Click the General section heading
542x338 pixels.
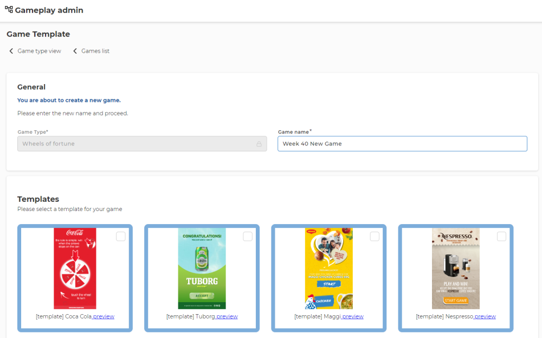31,87
